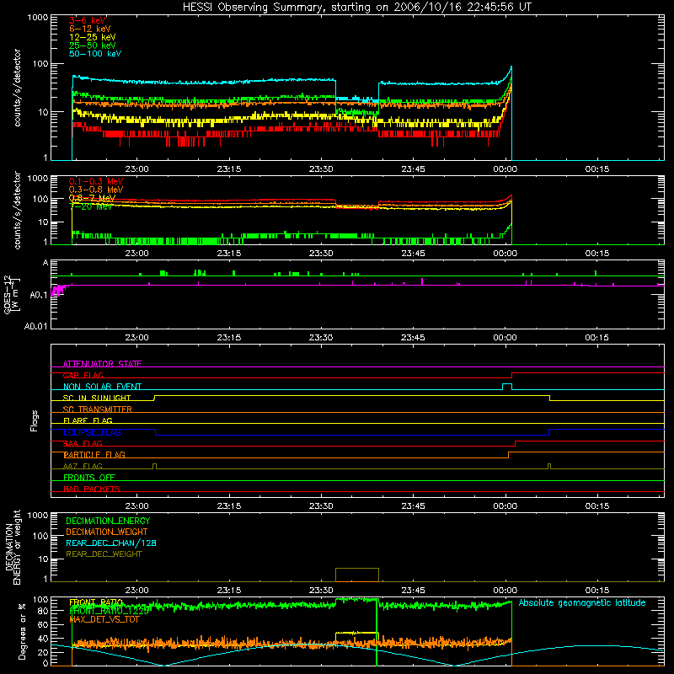Click the "Flags" vertical axis label

click(35, 420)
